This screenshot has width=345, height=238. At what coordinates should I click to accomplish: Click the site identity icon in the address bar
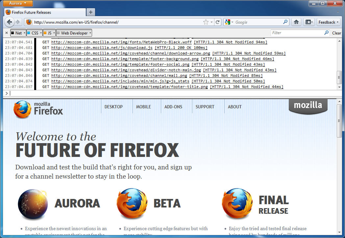(x=29, y=22)
